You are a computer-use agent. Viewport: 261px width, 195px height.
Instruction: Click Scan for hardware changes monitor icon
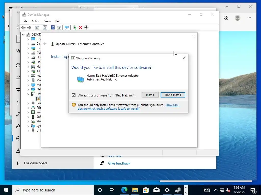(67, 27)
